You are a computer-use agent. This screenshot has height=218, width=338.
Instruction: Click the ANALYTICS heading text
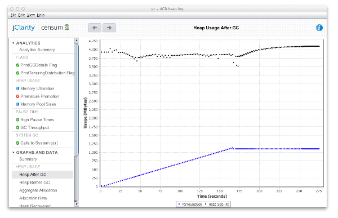point(28,43)
